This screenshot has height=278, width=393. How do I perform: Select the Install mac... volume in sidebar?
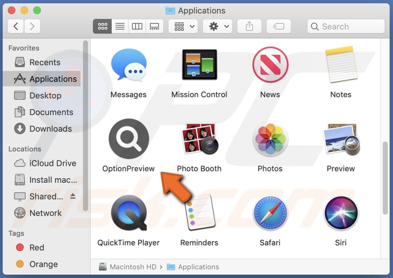pos(42,180)
